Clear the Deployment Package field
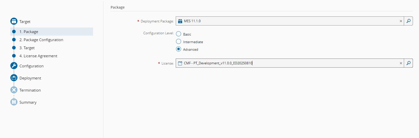The image size is (419, 138). click(x=401, y=21)
